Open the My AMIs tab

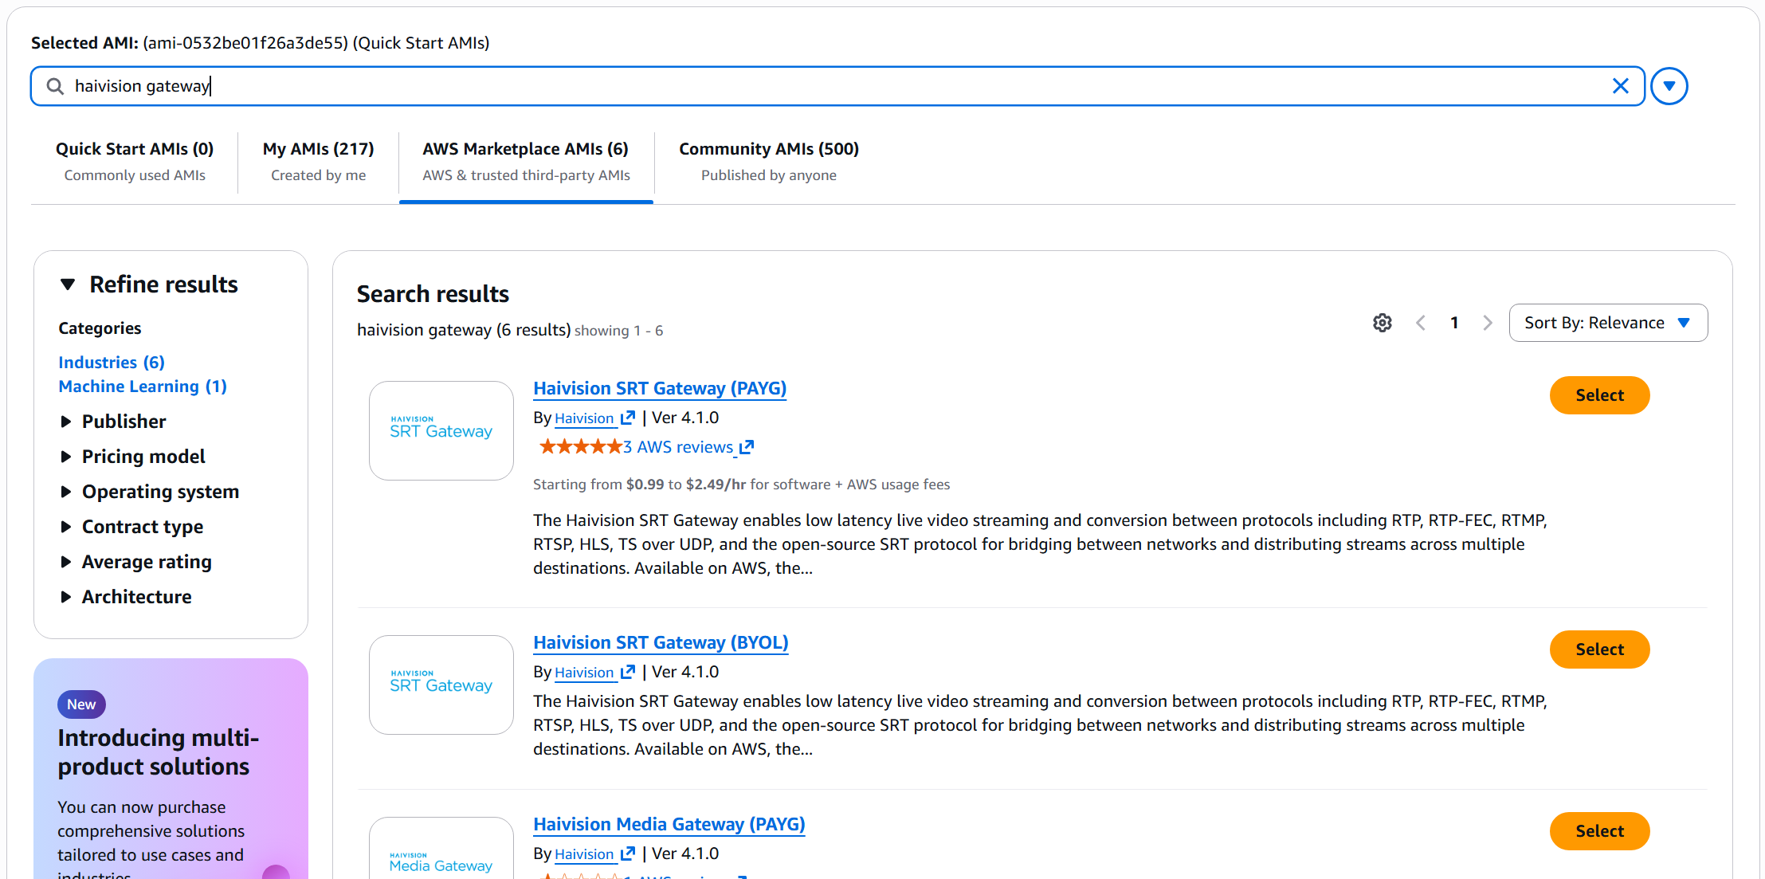pyautogui.click(x=318, y=148)
